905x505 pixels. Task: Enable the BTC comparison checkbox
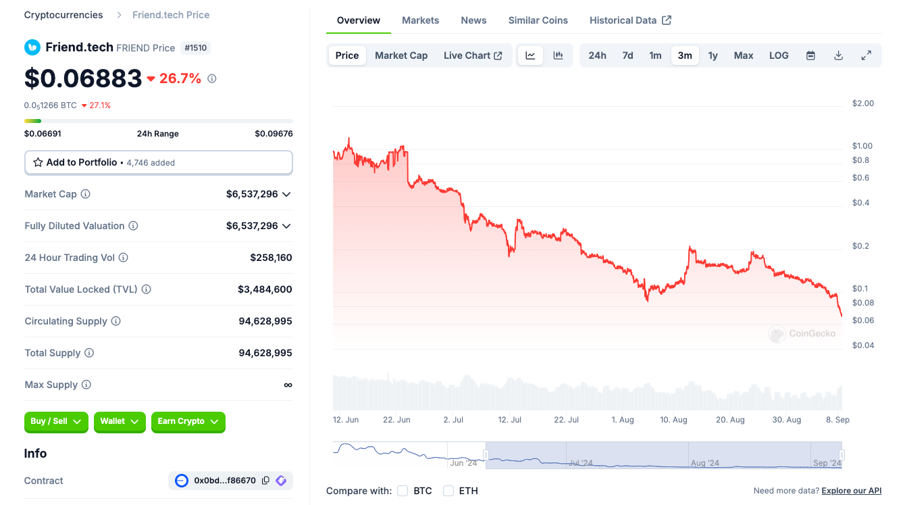pyautogui.click(x=403, y=491)
